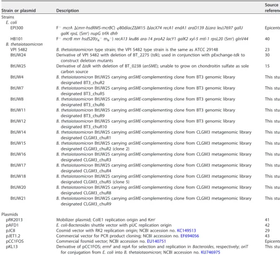This screenshot has width=280, height=255.
Task: Click 'E. coli-Bacteroides shuttle vector' description
Action: point(114,225)
